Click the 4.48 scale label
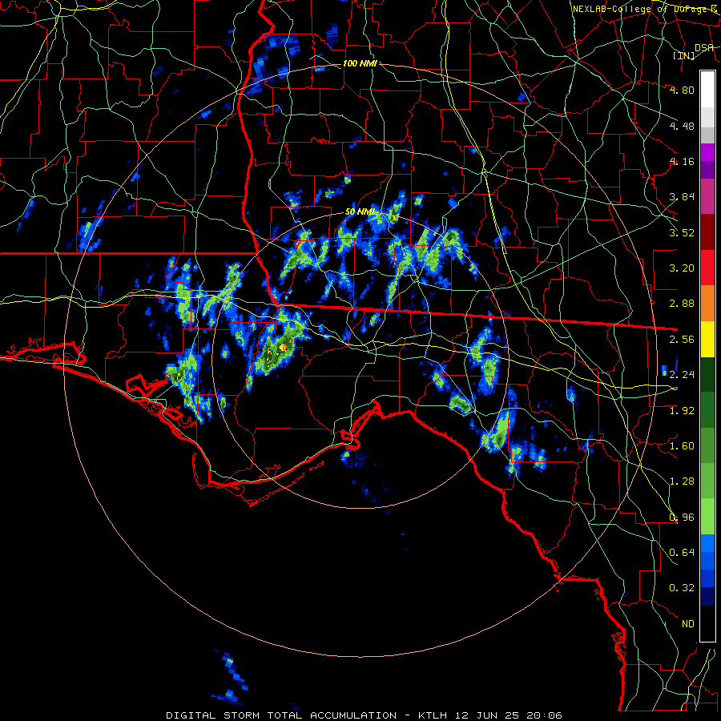 click(682, 126)
